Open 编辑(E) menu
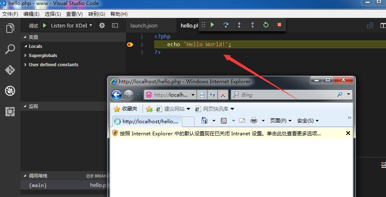The width and height of the screenshot is (386, 197). [x=31, y=14]
